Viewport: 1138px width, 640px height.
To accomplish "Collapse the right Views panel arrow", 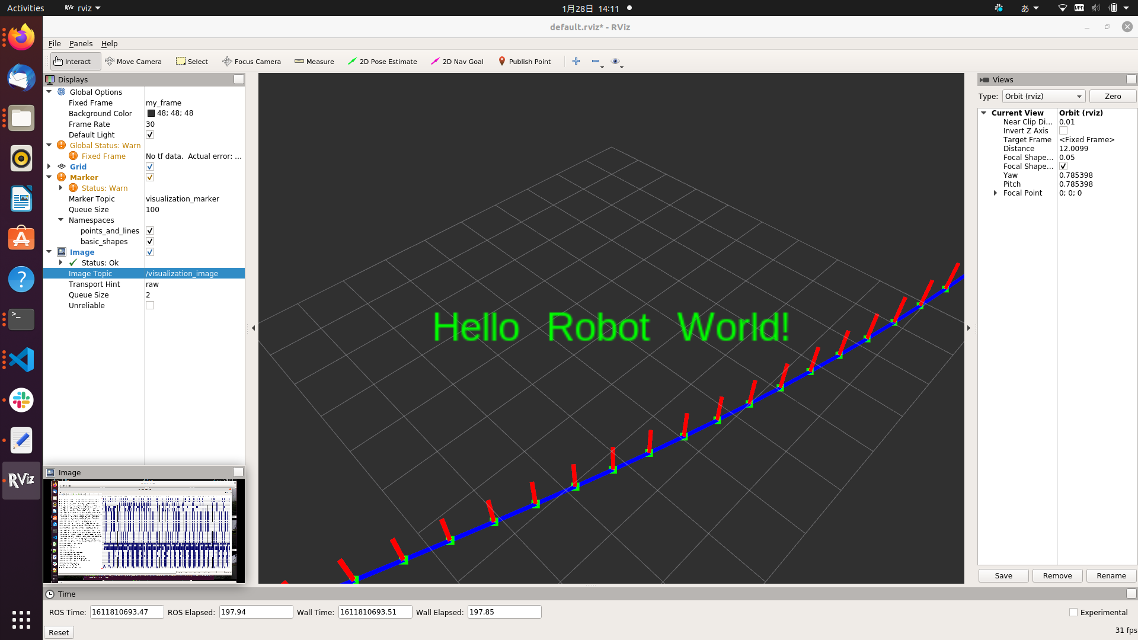I will click(968, 328).
